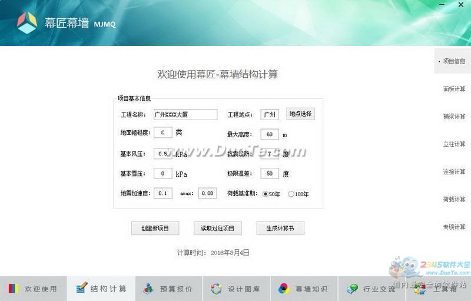Open 连接计算 in the right sidebar
Viewport: 471px width, 301px height.
point(454,171)
